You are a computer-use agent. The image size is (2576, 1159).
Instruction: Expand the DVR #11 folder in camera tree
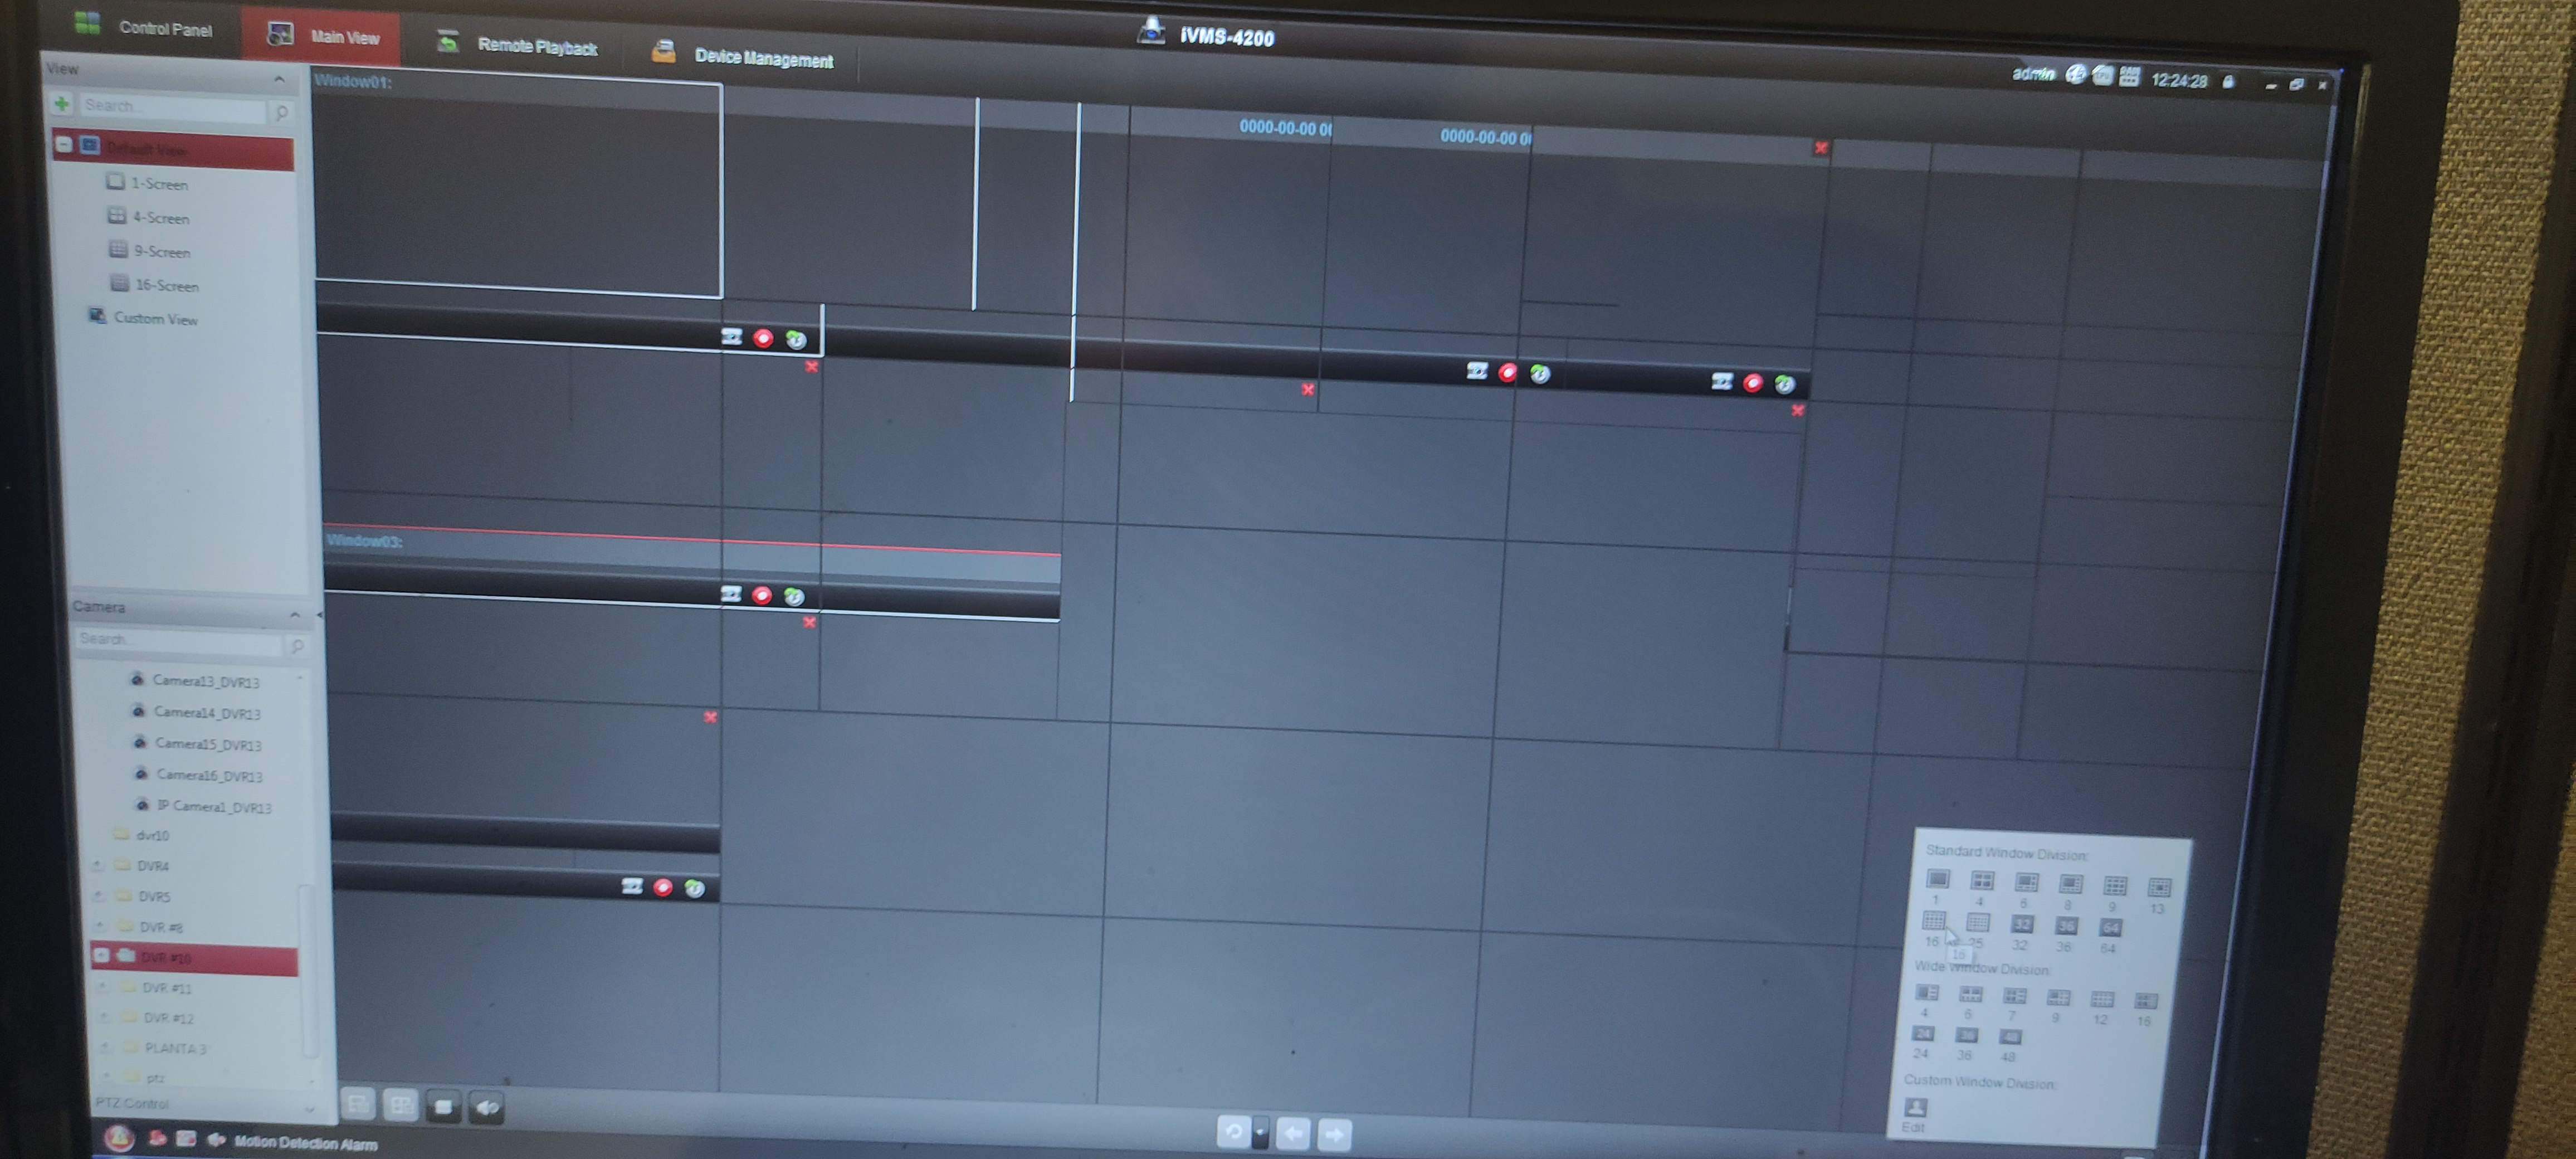(x=104, y=987)
